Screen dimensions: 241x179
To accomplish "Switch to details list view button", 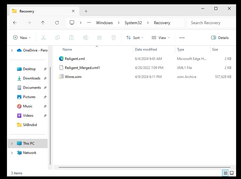I will 225,173.
